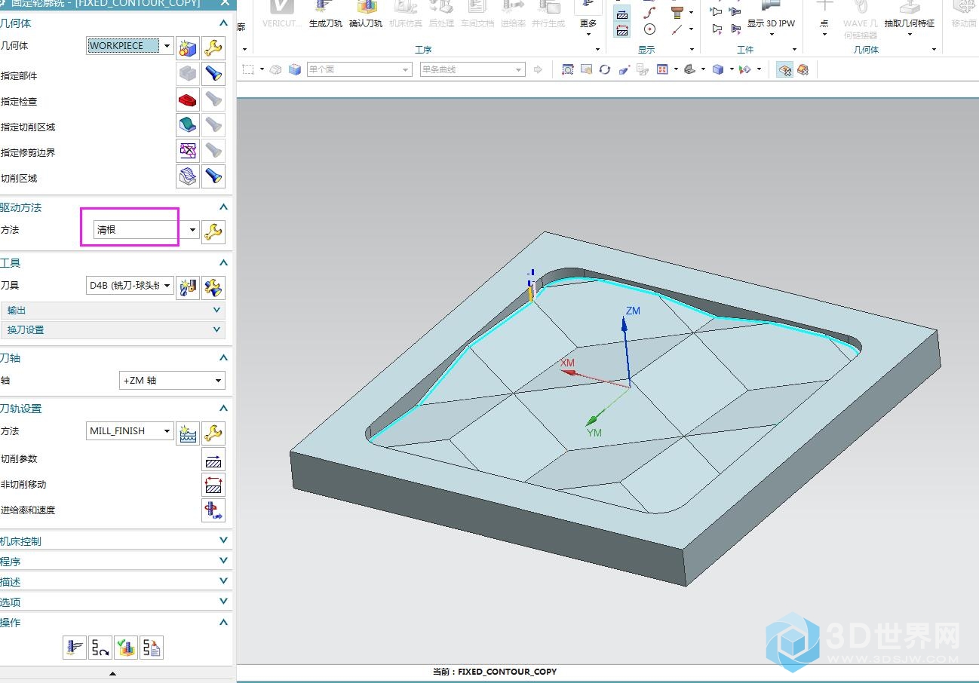
Task: Collapse the 刀轴 section
Action: [x=223, y=358]
